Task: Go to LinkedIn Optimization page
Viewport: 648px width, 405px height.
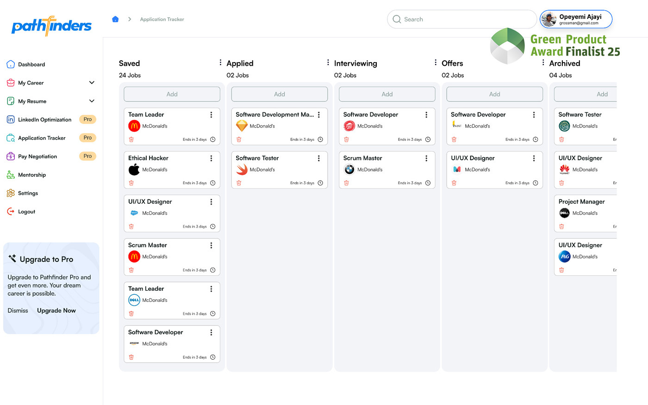Action: [44, 119]
